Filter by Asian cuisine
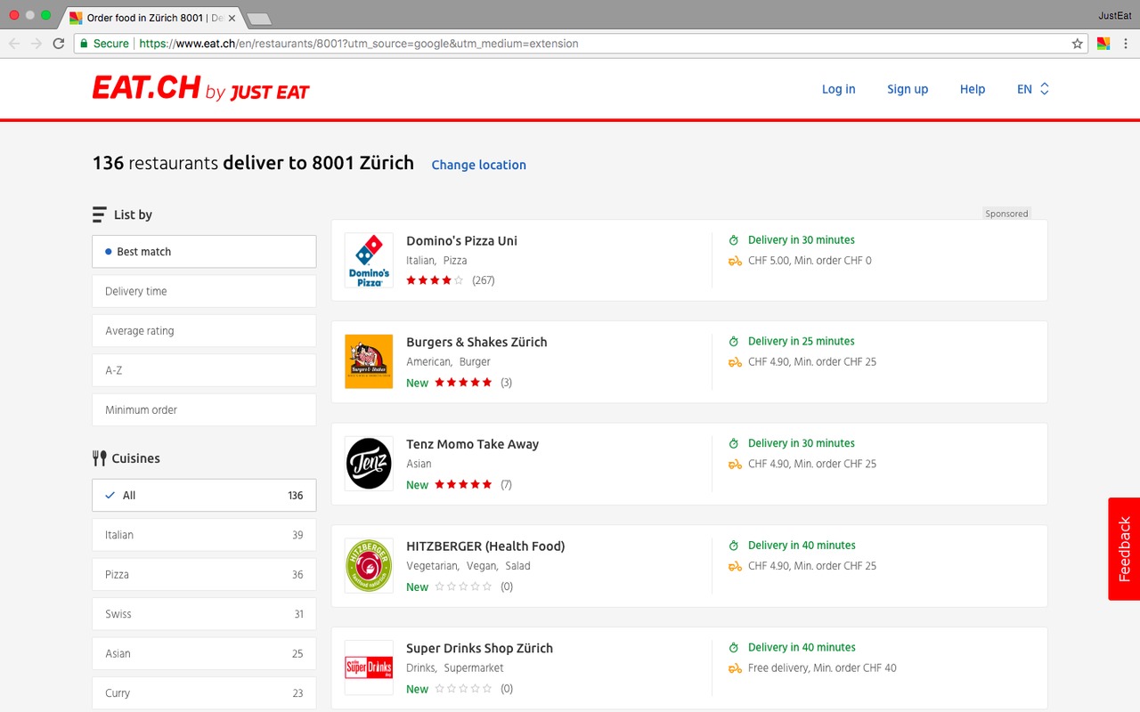 204,653
